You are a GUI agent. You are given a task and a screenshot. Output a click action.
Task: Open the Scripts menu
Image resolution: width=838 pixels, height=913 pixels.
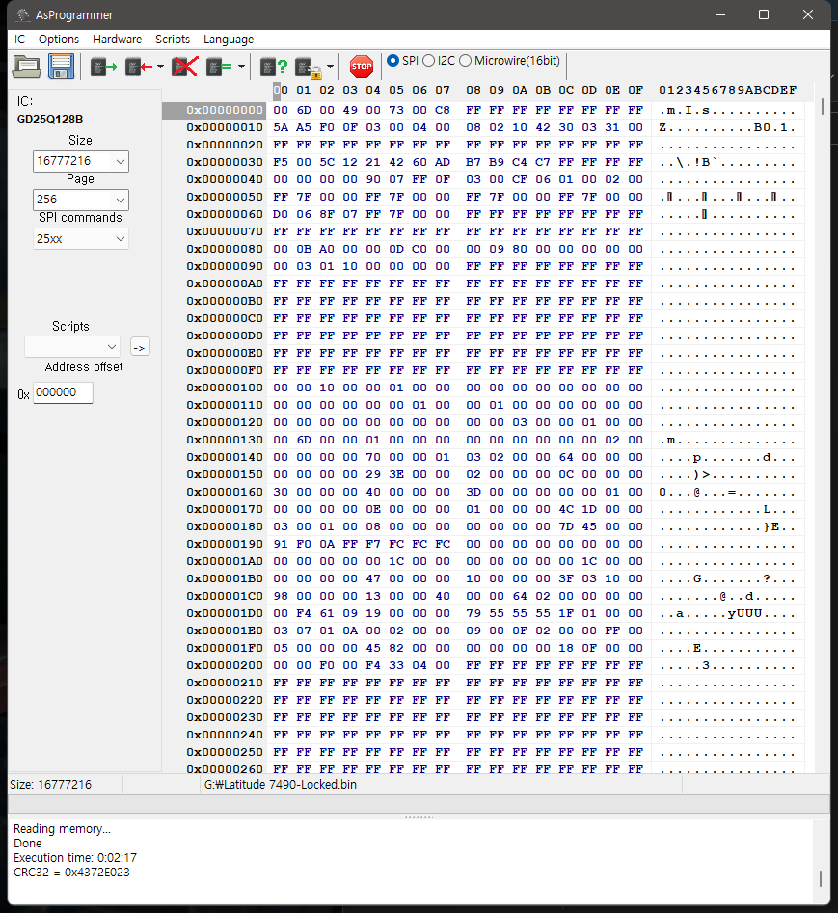pos(173,39)
